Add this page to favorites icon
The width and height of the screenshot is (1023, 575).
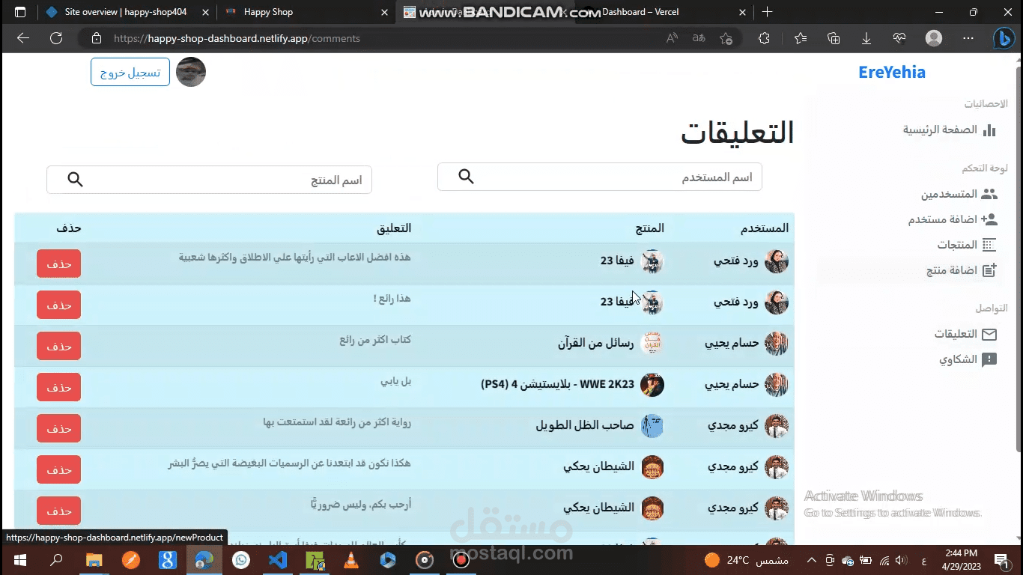(726, 38)
